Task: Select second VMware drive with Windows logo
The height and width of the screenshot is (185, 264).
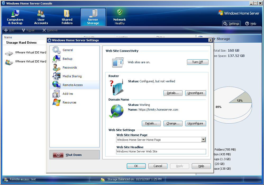Action: pyautogui.click(x=9, y=62)
